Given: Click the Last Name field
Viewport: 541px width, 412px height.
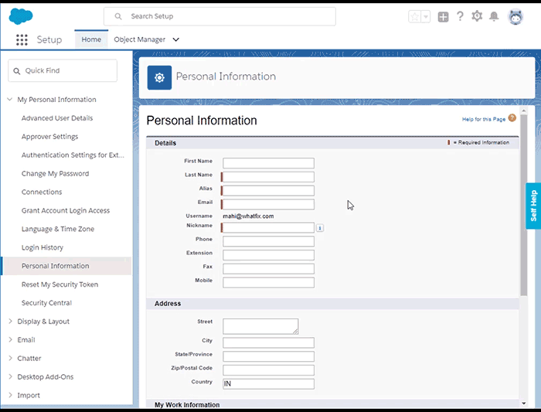Looking at the screenshot, I should point(268,177).
